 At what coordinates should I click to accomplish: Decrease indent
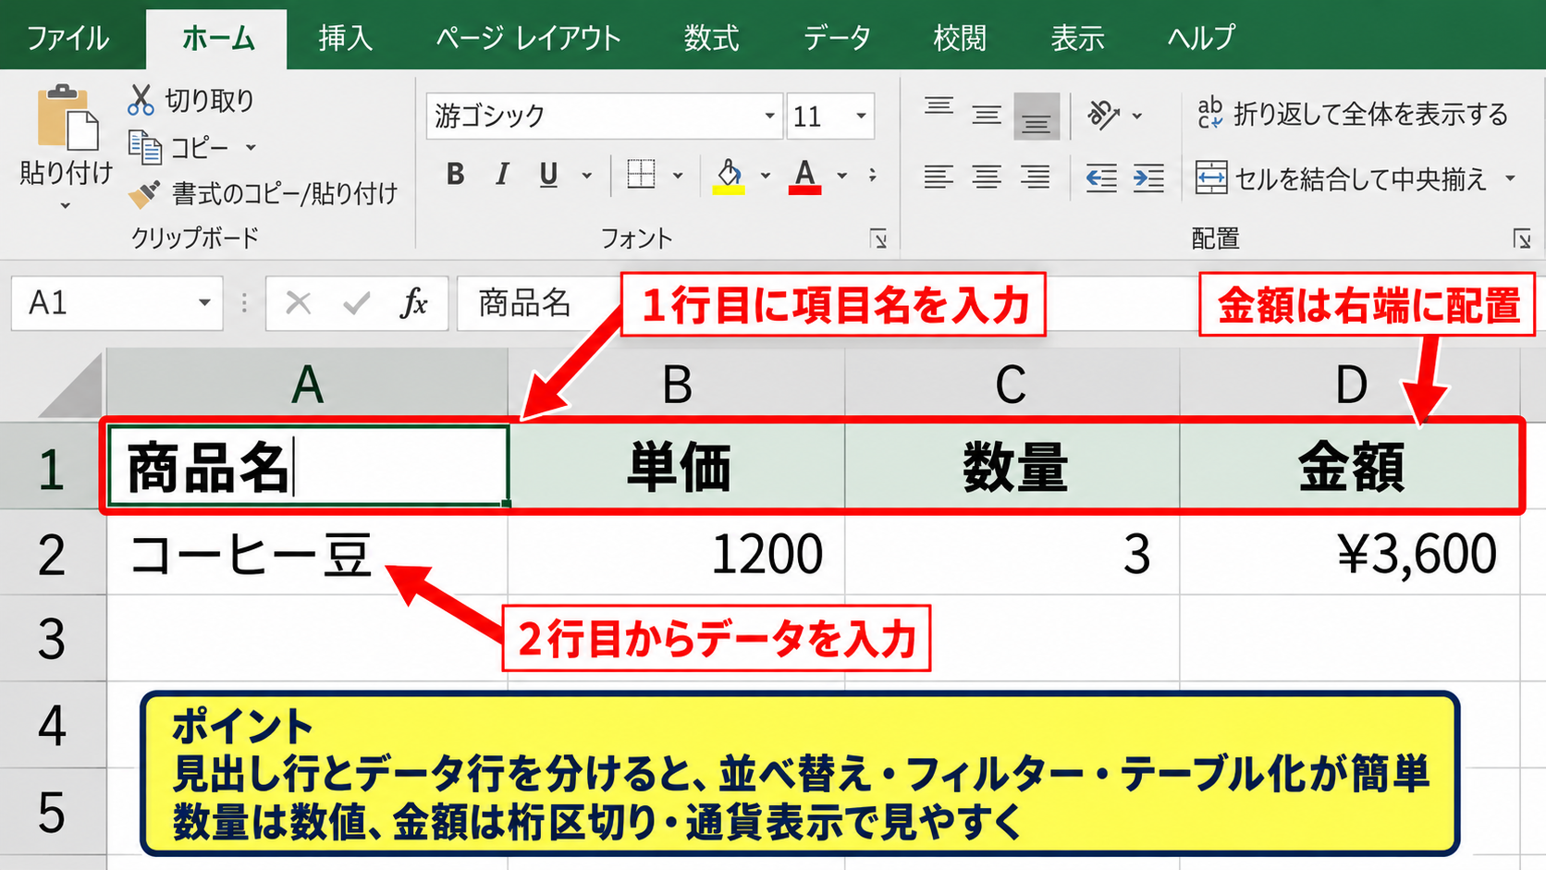(x=1100, y=177)
